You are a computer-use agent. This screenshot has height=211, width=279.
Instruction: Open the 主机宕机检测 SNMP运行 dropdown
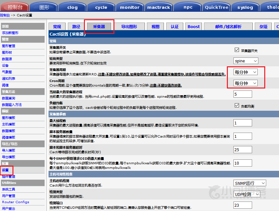(249, 183)
